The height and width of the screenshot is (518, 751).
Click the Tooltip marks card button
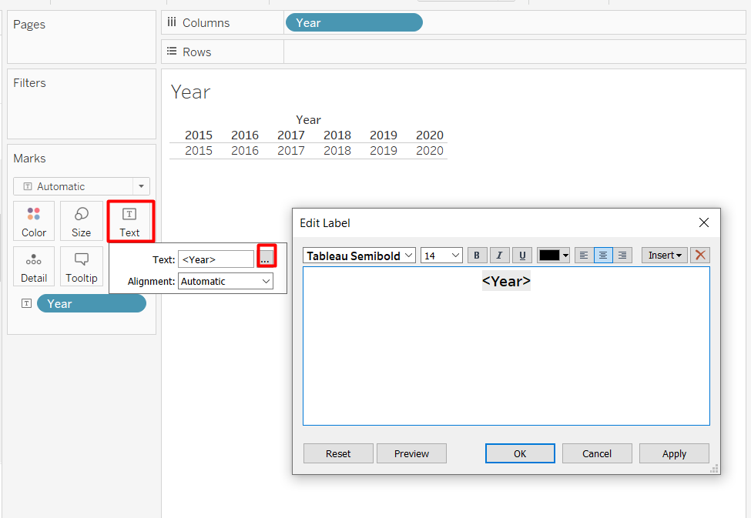pyautogui.click(x=81, y=266)
